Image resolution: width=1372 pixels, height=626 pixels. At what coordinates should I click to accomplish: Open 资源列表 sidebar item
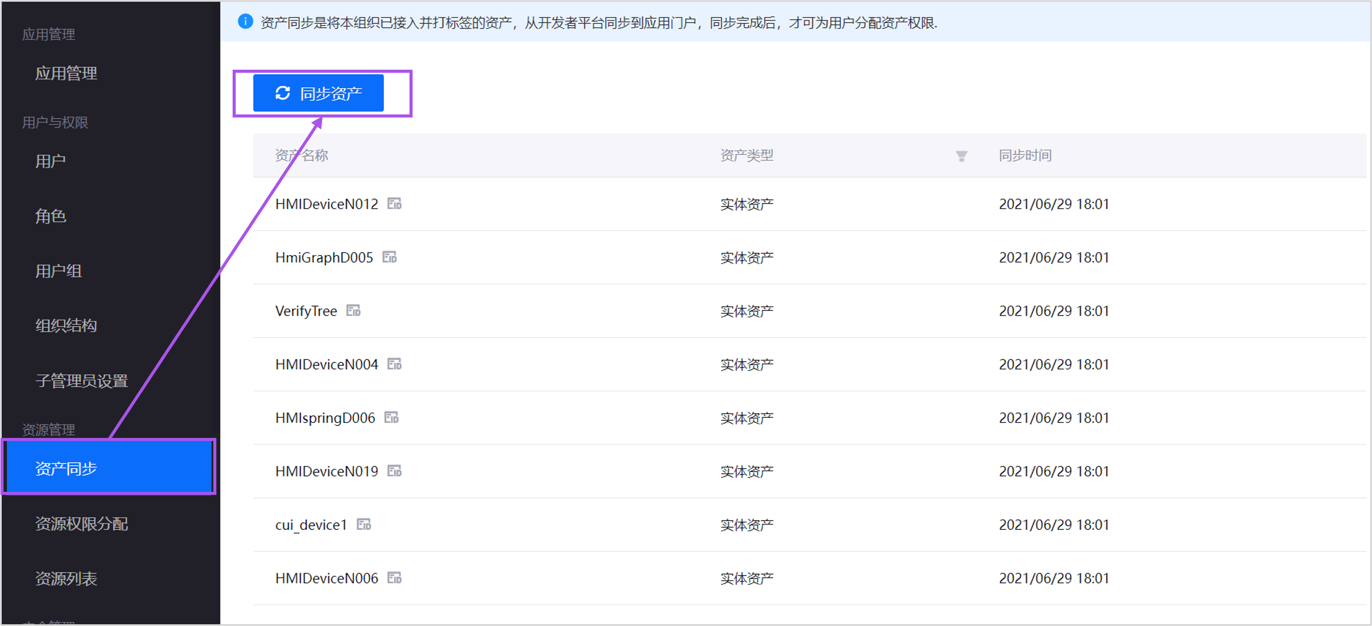66,579
